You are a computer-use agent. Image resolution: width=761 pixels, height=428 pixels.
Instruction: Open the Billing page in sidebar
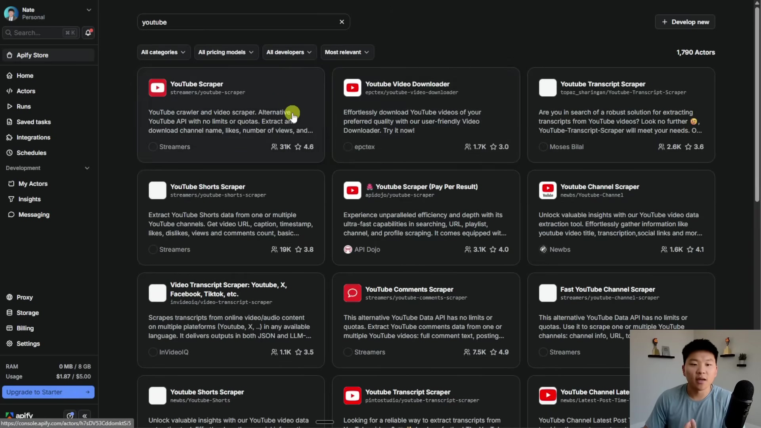[25, 328]
